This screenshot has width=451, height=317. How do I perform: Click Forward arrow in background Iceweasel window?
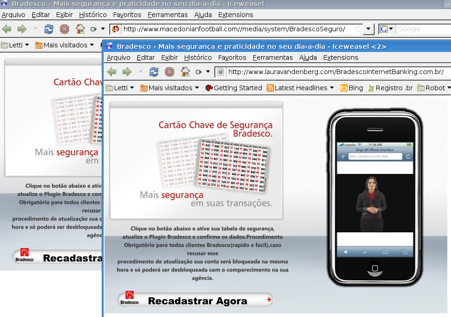pyautogui.click(x=22, y=29)
